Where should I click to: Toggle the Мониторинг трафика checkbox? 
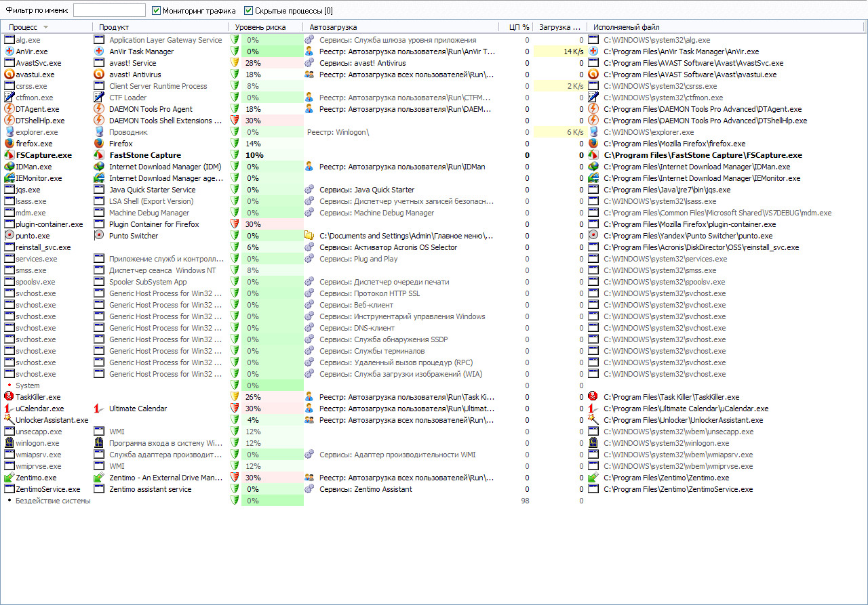click(157, 11)
